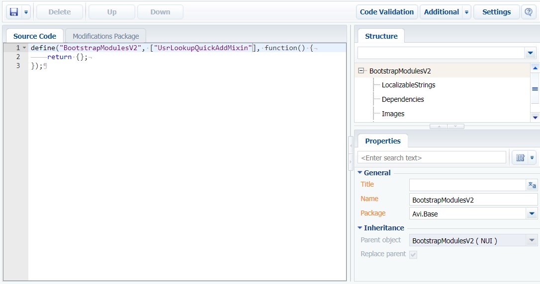Open the save button dropdown arrow

pyautogui.click(x=26, y=12)
